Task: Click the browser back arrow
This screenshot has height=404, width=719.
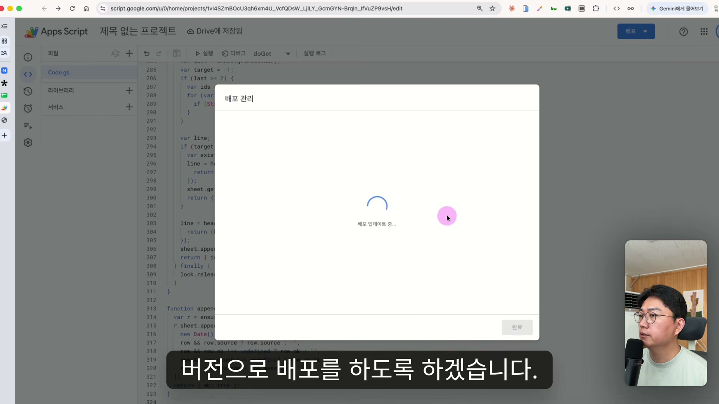Action: pyautogui.click(x=44, y=8)
